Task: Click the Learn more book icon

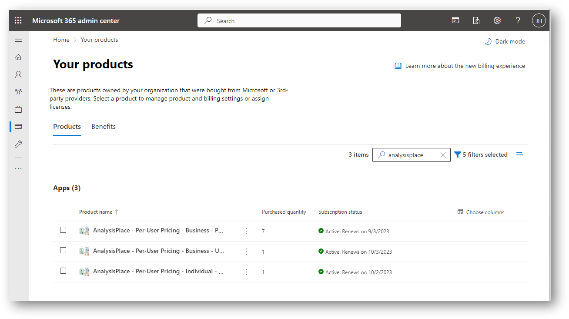Action: tap(398, 66)
